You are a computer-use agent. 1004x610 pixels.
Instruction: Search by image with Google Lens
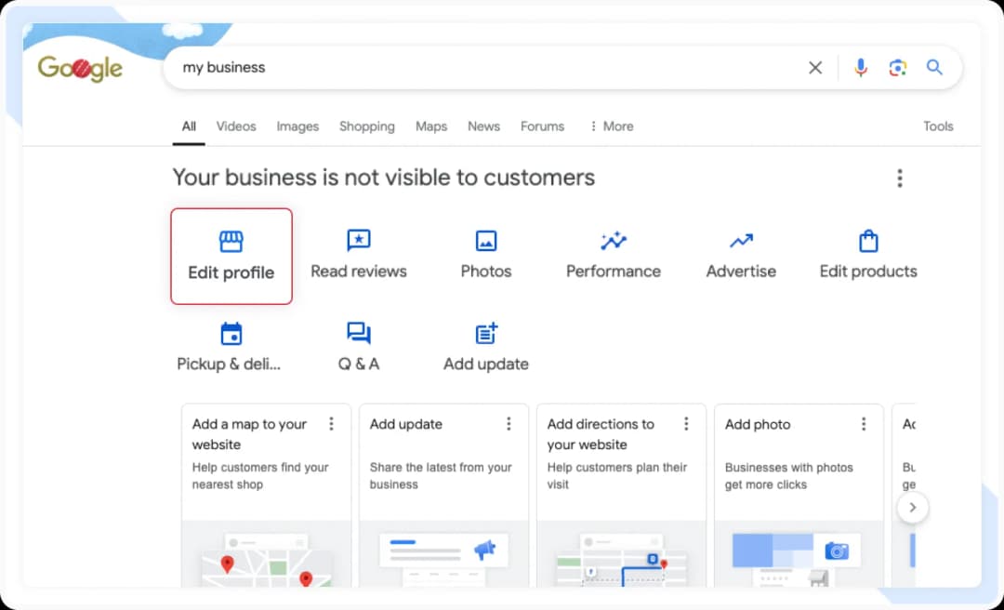[x=897, y=67]
